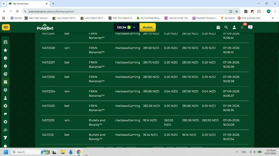Viewport: 279px width, 156px height.
Task: Open the live chat icon
Action: (x=250, y=27)
